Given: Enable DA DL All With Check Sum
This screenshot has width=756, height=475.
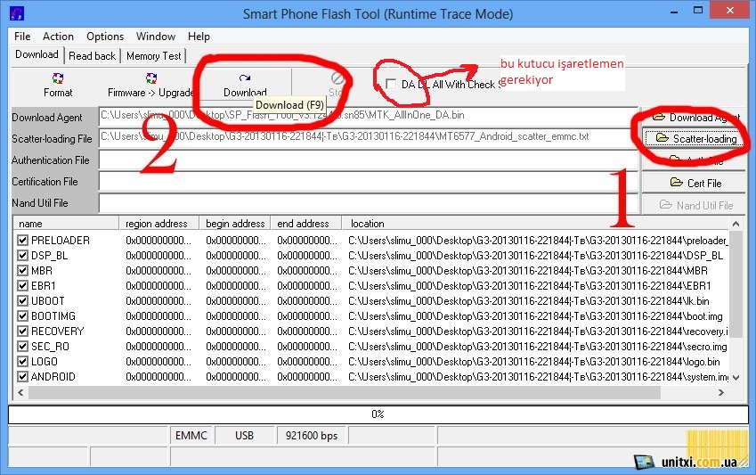Looking at the screenshot, I should pos(391,84).
